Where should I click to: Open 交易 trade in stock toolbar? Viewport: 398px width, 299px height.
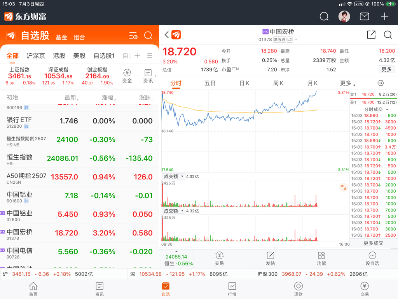click(219, 259)
